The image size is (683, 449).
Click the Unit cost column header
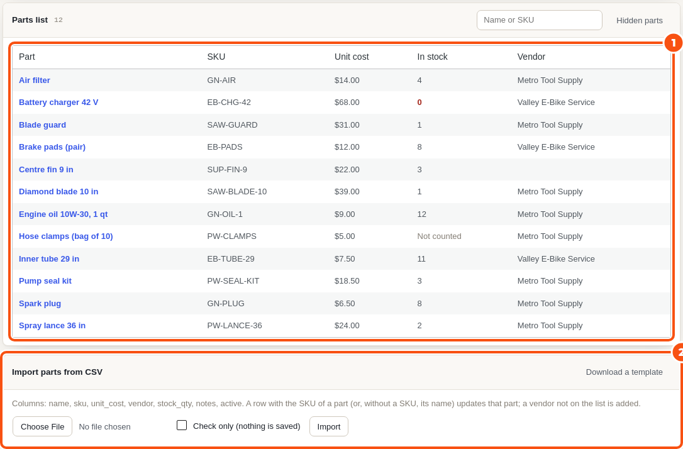[352, 57]
